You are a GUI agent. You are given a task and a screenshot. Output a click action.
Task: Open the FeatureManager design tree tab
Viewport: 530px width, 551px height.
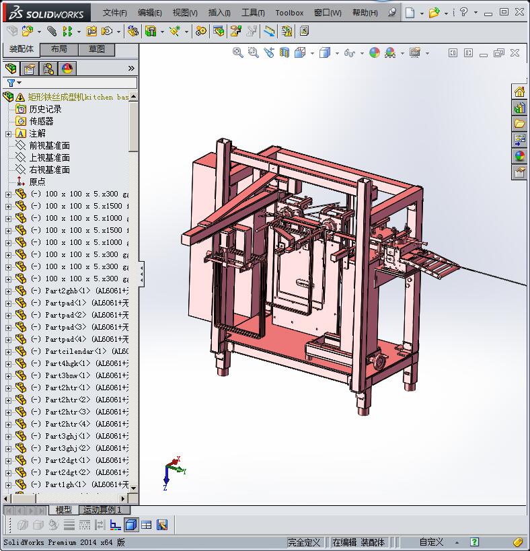pos(11,68)
